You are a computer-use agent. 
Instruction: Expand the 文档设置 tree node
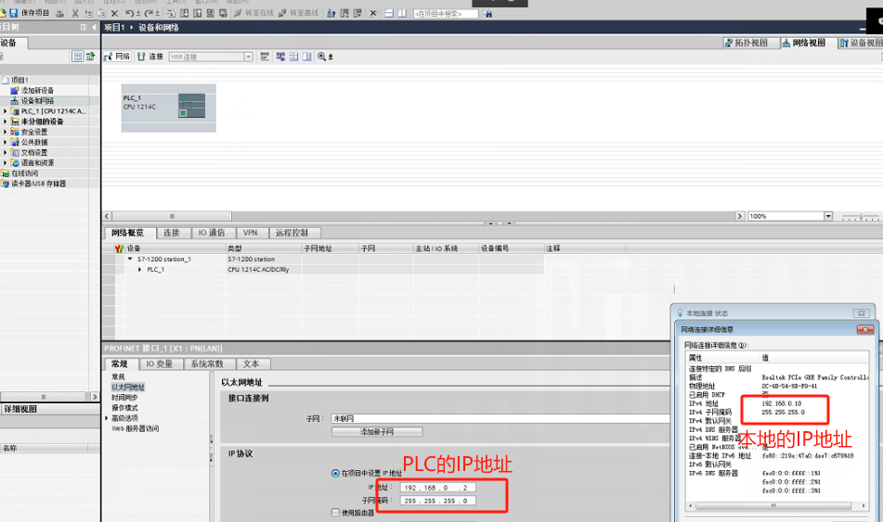5,152
